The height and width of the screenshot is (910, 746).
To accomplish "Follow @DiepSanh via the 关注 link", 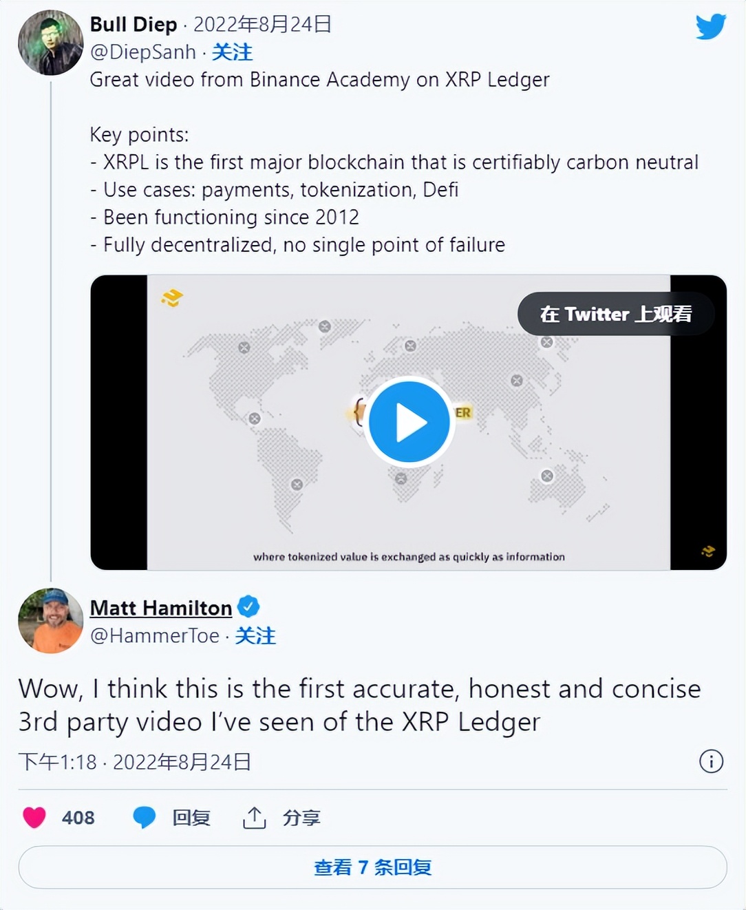I will click(234, 52).
